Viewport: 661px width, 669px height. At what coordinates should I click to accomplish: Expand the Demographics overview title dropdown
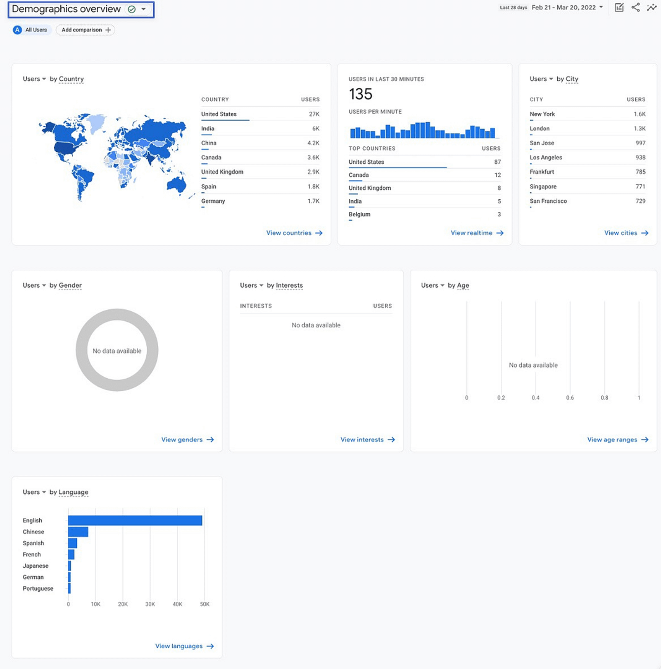pos(143,9)
